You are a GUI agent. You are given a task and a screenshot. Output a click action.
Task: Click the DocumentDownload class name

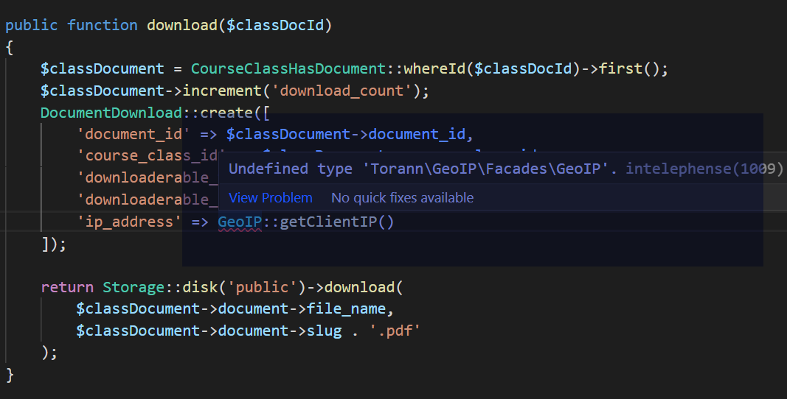click(x=111, y=113)
